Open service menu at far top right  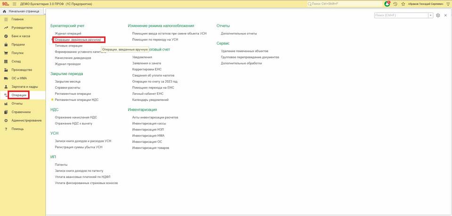(x=448, y=4)
